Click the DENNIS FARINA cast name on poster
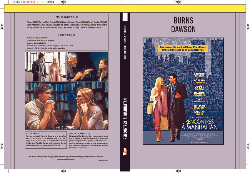250x173 pixels. tap(199, 88)
